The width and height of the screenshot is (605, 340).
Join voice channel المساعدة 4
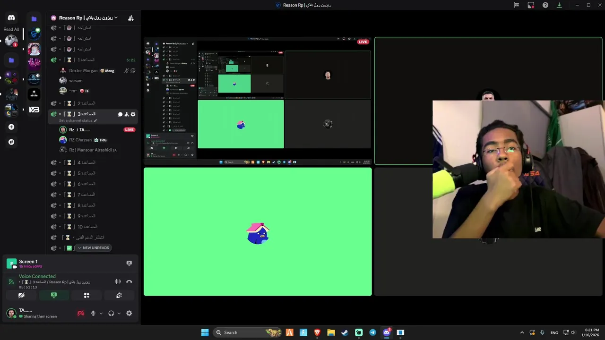pos(94,162)
